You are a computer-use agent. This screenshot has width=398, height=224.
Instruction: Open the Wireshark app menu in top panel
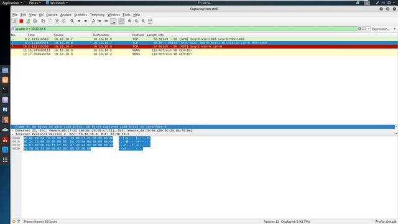point(57,2)
